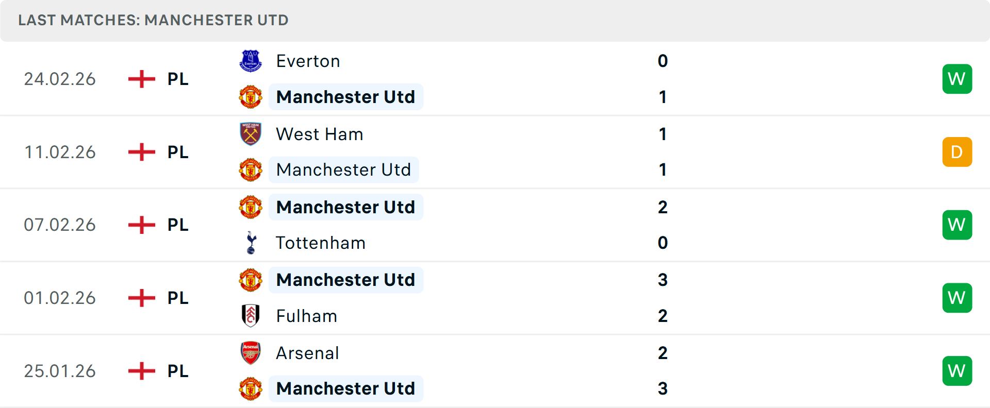Click England flag icon for 25.01.26 match

[142, 371]
